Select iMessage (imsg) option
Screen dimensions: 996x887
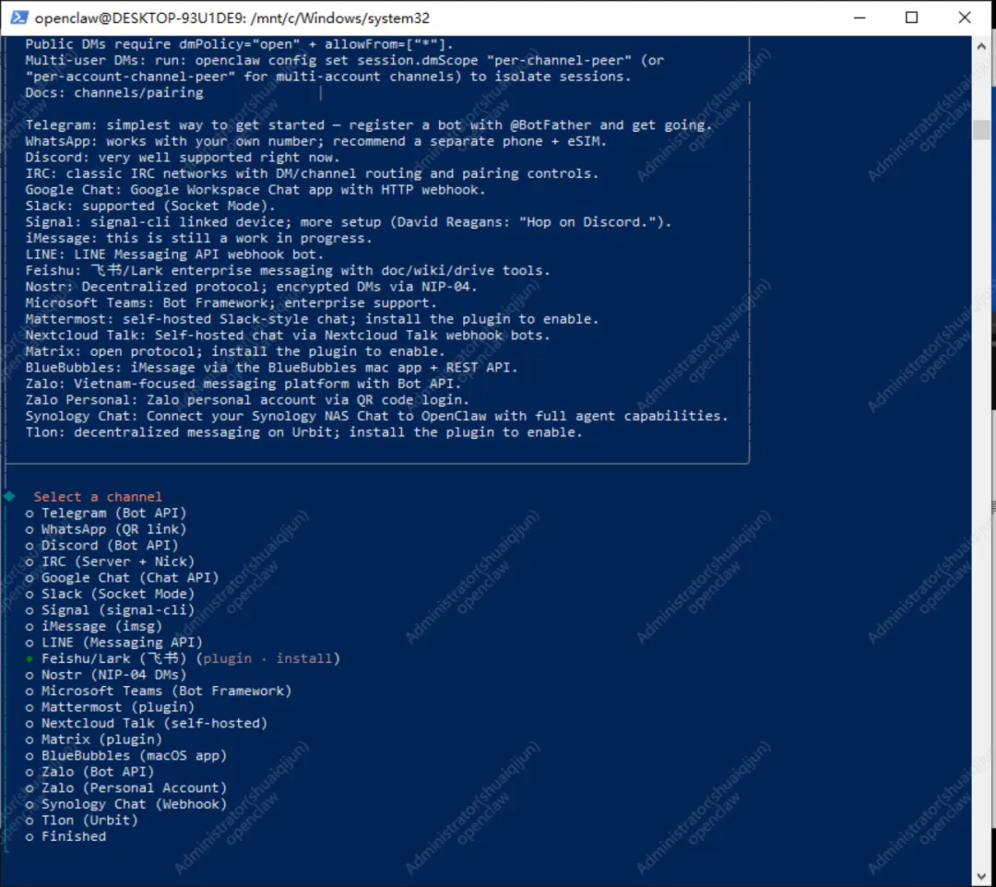(94, 627)
